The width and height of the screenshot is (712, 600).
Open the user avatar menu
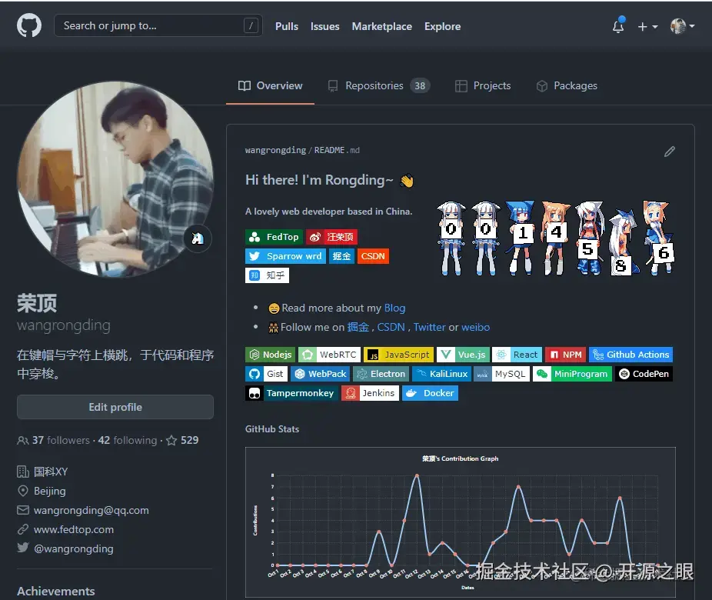(682, 26)
